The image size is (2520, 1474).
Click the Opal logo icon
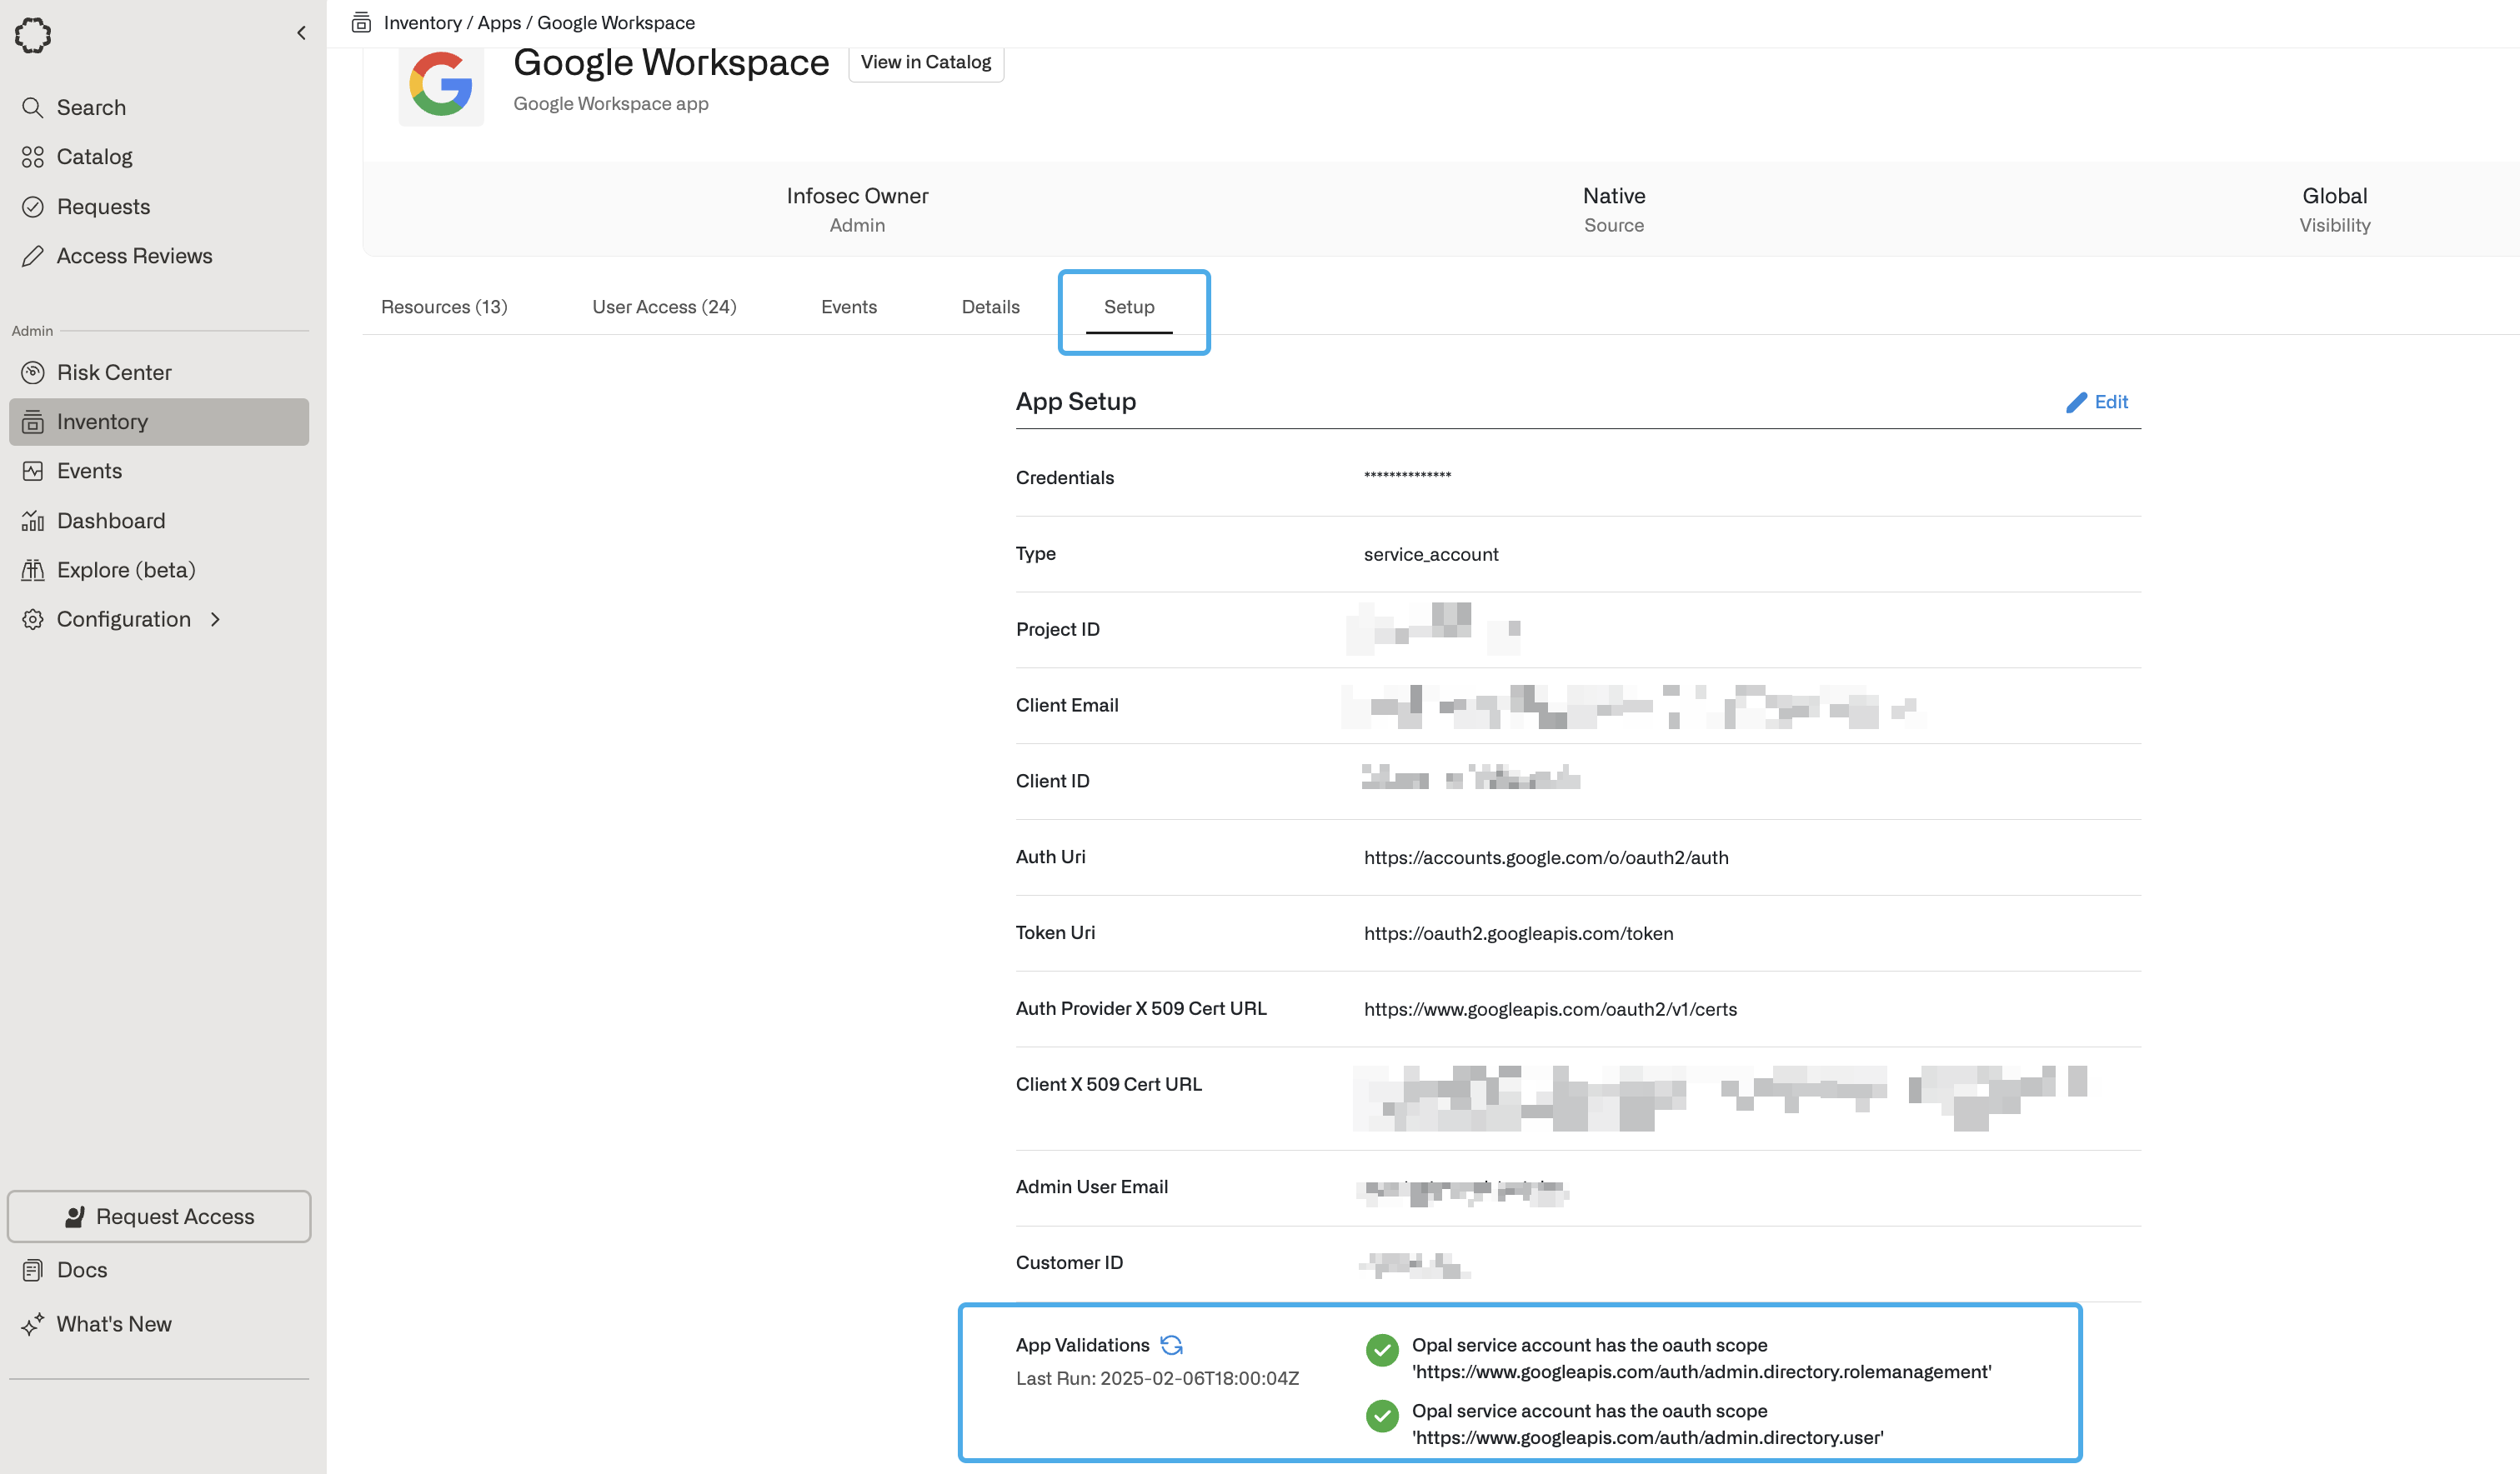point(33,35)
